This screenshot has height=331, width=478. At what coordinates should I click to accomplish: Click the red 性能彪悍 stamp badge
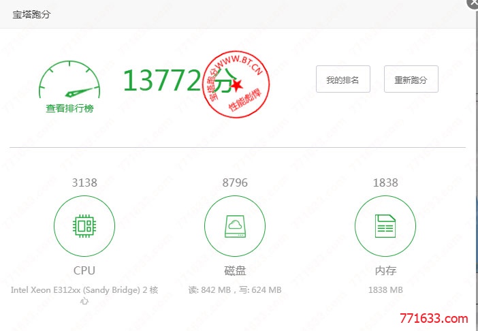[x=236, y=84]
